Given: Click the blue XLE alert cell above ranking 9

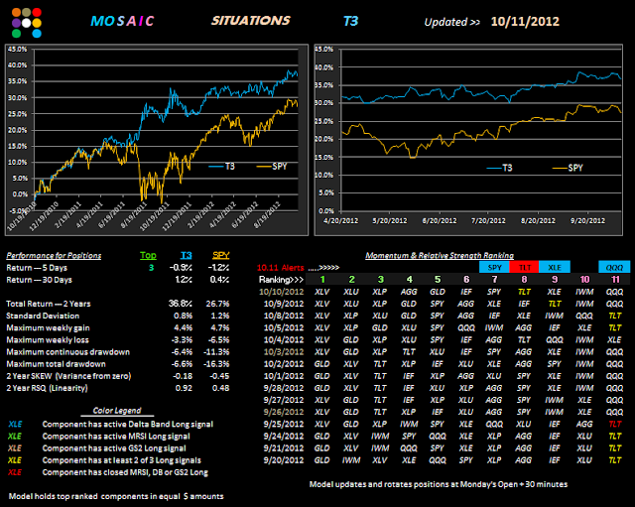Looking at the screenshot, I should (555, 267).
